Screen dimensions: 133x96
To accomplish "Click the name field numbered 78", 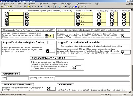I will point(52,17).
